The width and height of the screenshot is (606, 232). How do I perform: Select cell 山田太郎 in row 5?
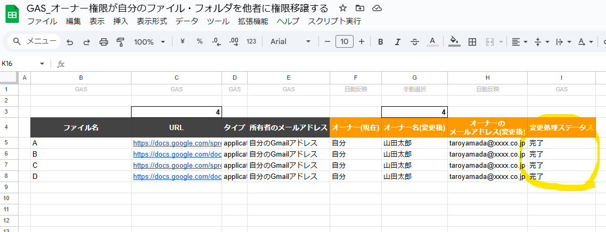[x=415, y=143]
